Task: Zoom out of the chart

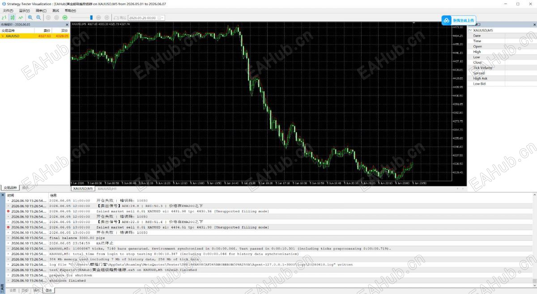Action: 38,17
